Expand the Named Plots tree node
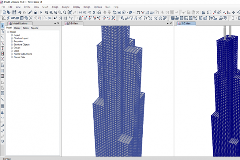 (12, 57)
